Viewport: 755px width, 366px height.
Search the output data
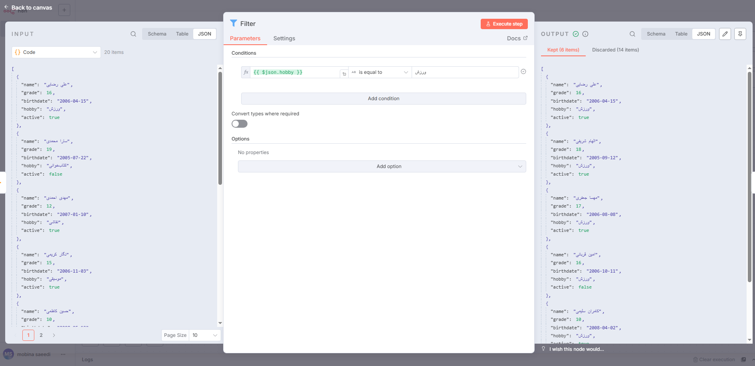[x=632, y=34]
